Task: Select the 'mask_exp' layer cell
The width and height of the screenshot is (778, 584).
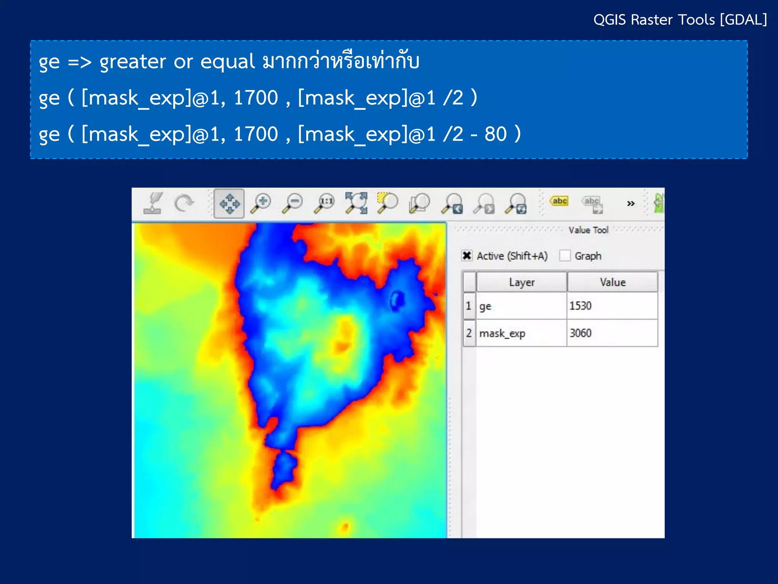Action: click(x=522, y=333)
